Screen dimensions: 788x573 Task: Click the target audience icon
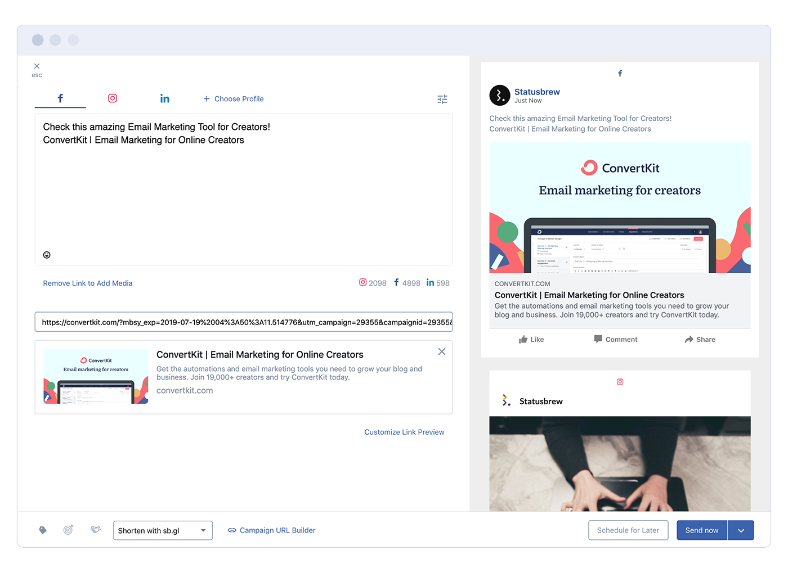click(68, 530)
